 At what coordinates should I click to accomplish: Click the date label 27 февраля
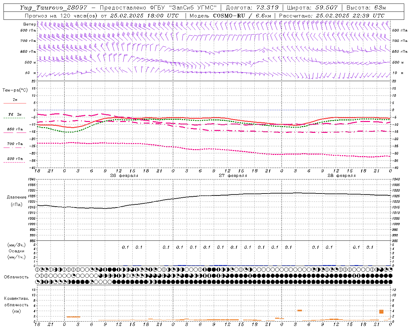233,176
